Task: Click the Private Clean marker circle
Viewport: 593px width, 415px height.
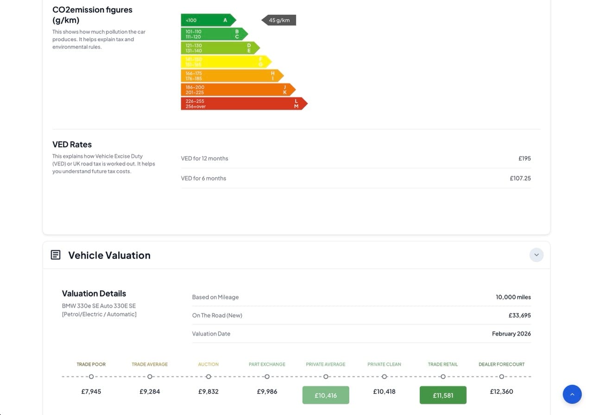Action: click(x=384, y=377)
